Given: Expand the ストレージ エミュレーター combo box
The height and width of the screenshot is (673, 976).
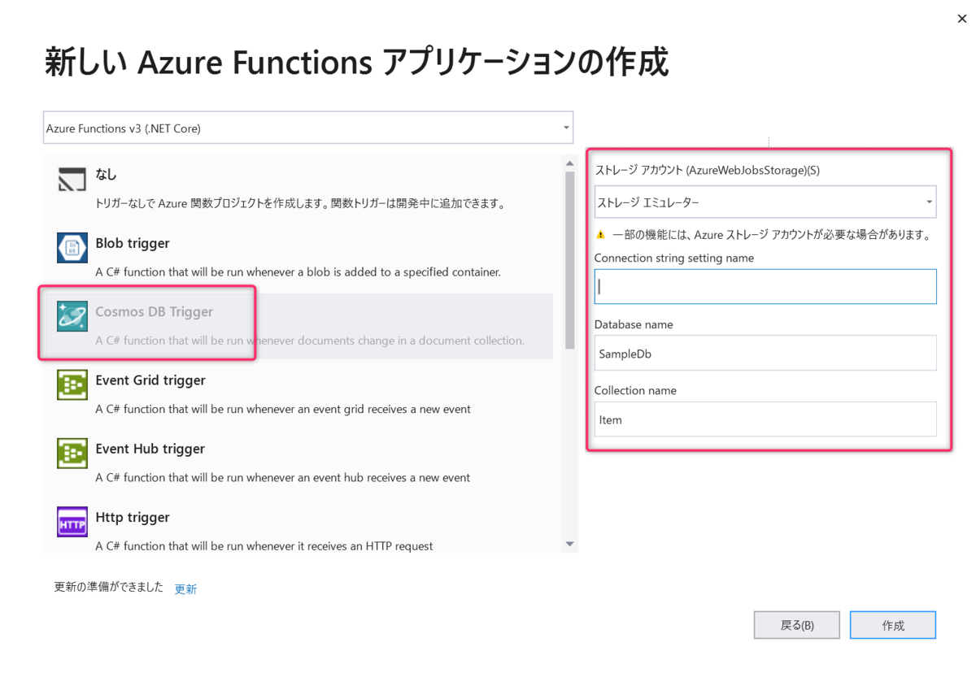Looking at the screenshot, I should 765,202.
